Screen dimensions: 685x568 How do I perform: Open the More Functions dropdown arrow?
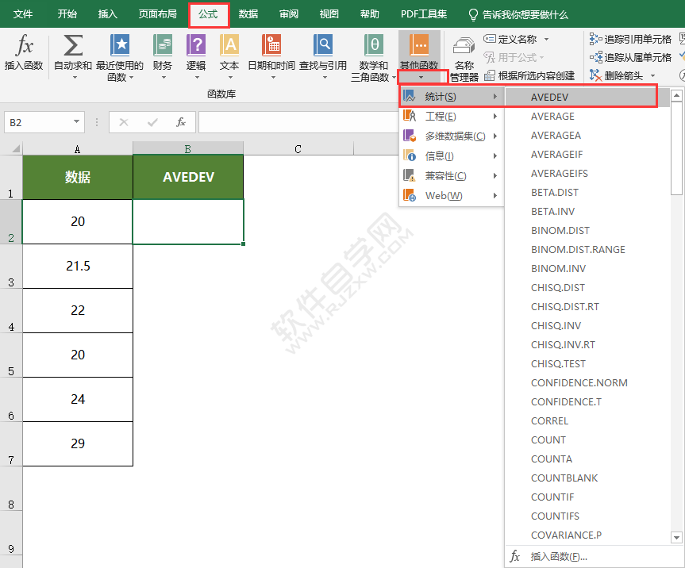(421, 77)
